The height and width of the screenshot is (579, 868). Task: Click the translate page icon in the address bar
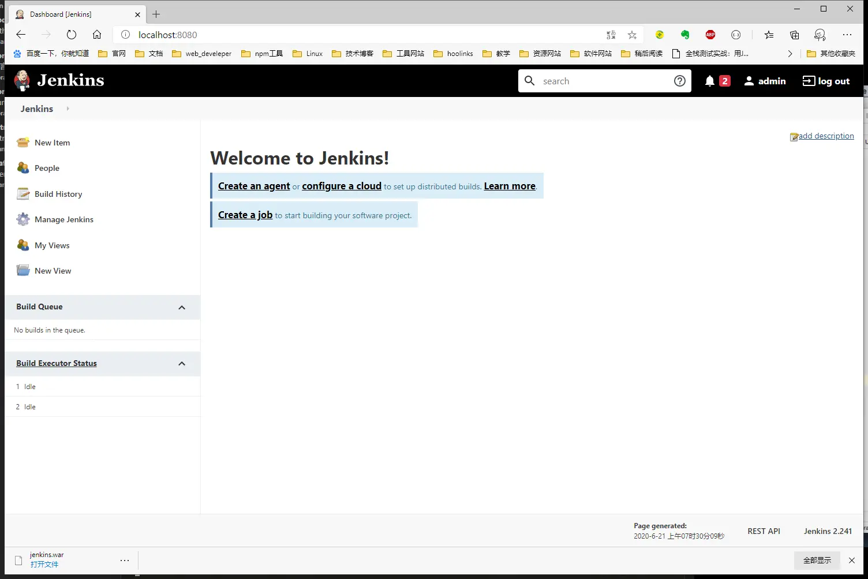point(611,35)
